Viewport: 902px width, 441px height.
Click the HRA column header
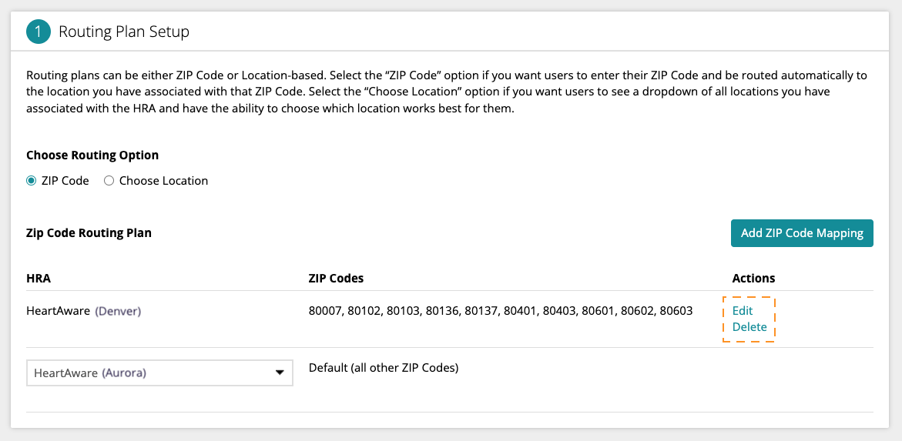[39, 279]
